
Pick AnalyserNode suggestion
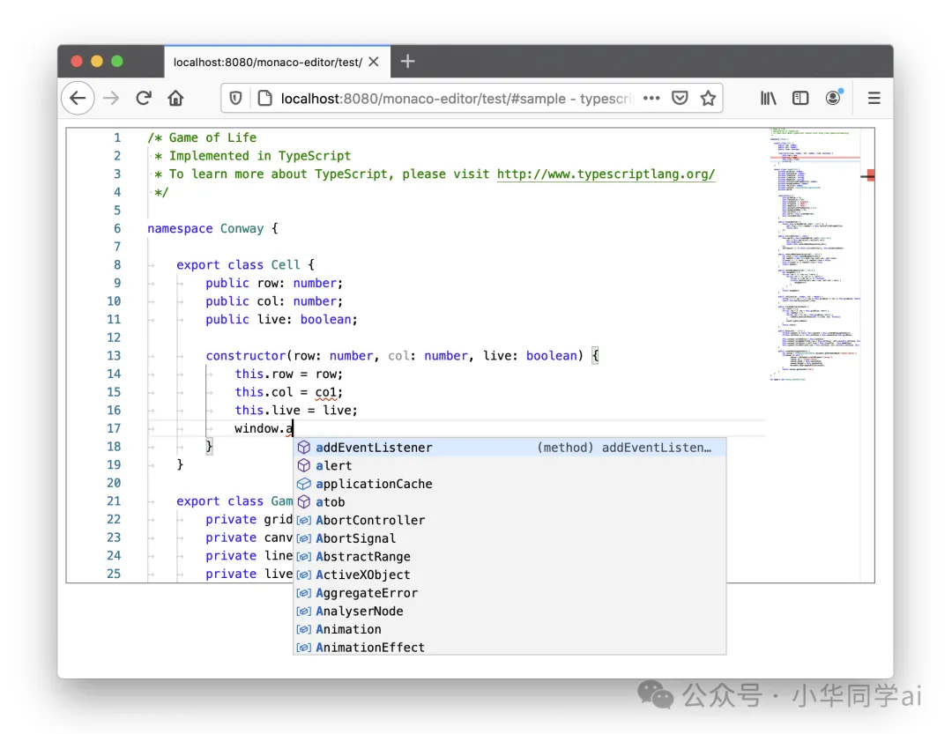(509, 612)
